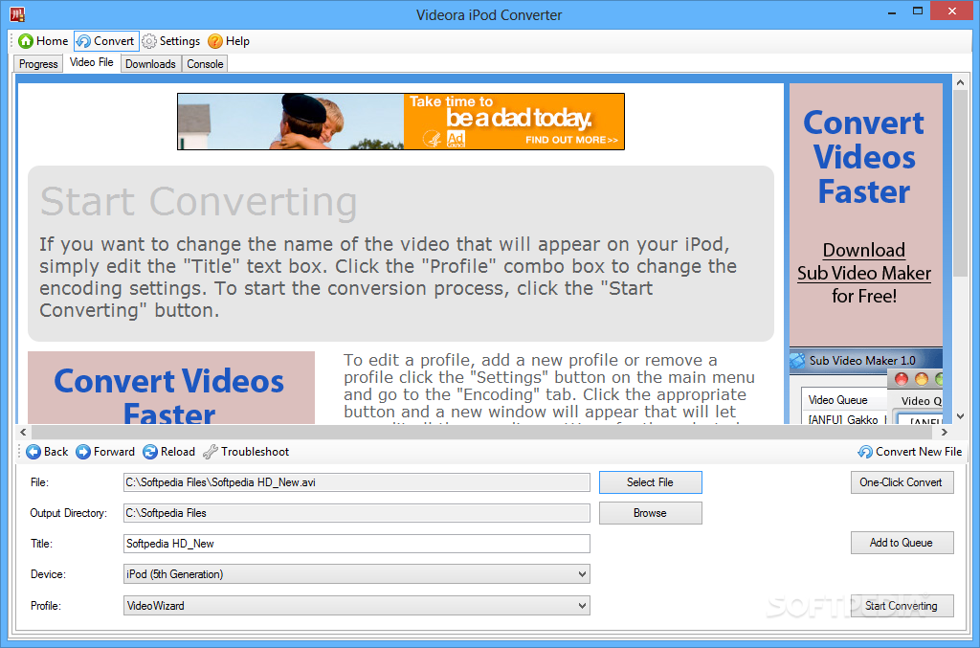The image size is (980, 648).
Task: Click Add to Queue
Action: 902,543
